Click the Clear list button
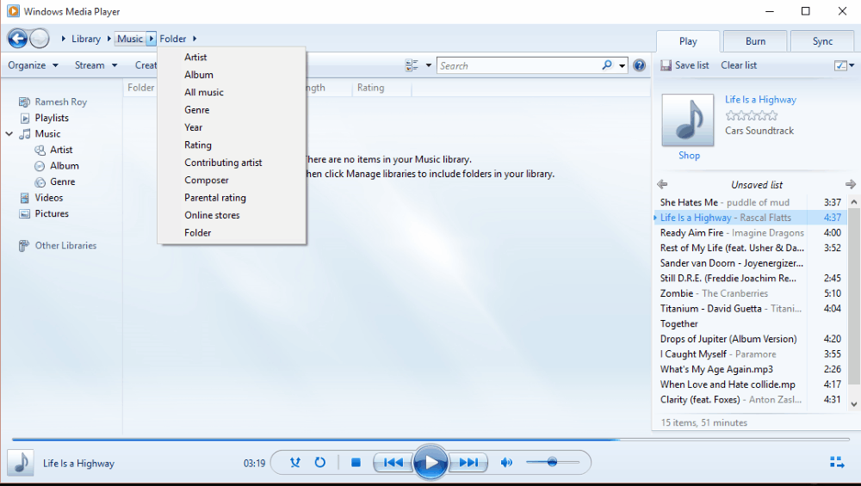 (x=739, y=65)
